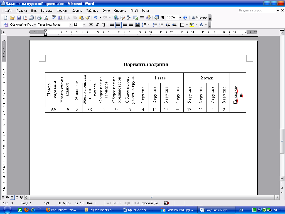The height and width of the screenshot is (214, 285).
Task: Click the vertical scrollbar thumb
Action: [x=282, y=141]
